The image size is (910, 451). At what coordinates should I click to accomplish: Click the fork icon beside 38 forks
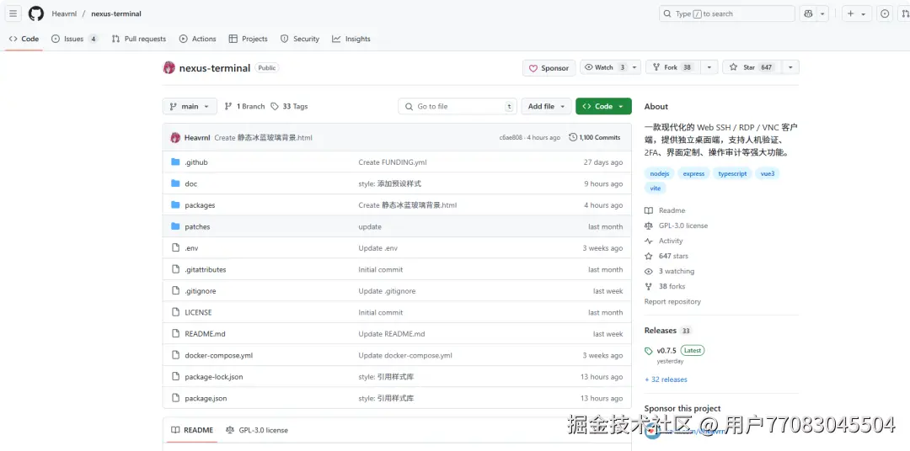tap(648, 286)
